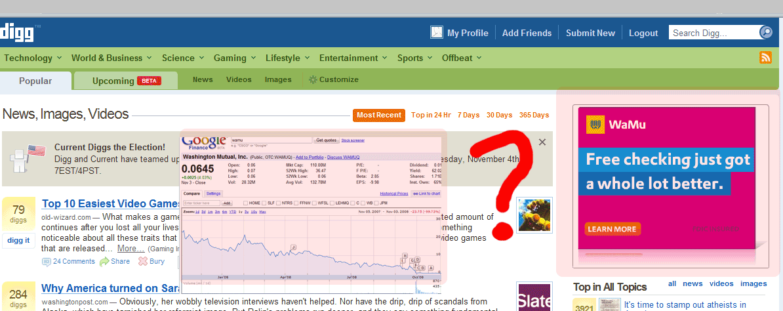
Task: Focus the Search Digg field
Action: tap(714, 33)
